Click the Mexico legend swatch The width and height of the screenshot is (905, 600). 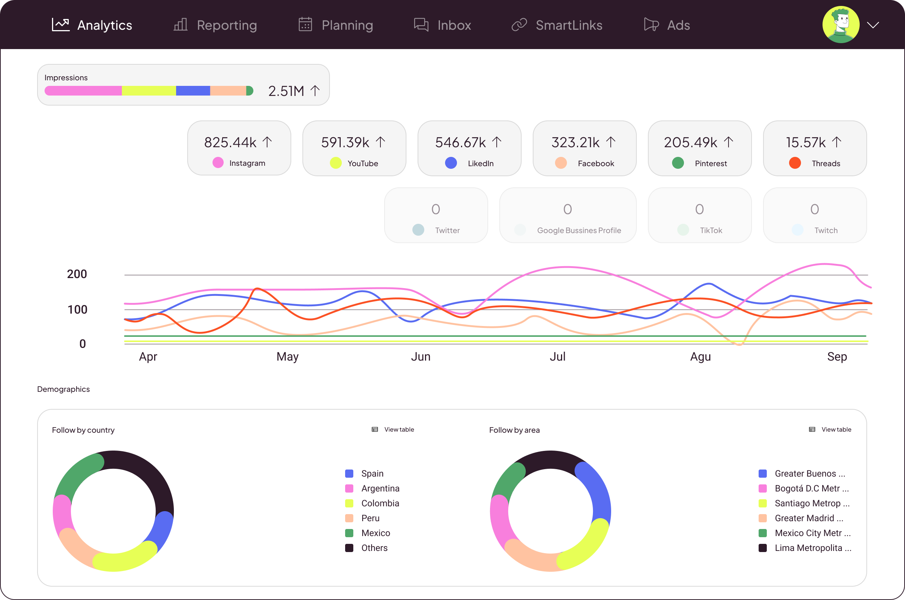point(349,533)
